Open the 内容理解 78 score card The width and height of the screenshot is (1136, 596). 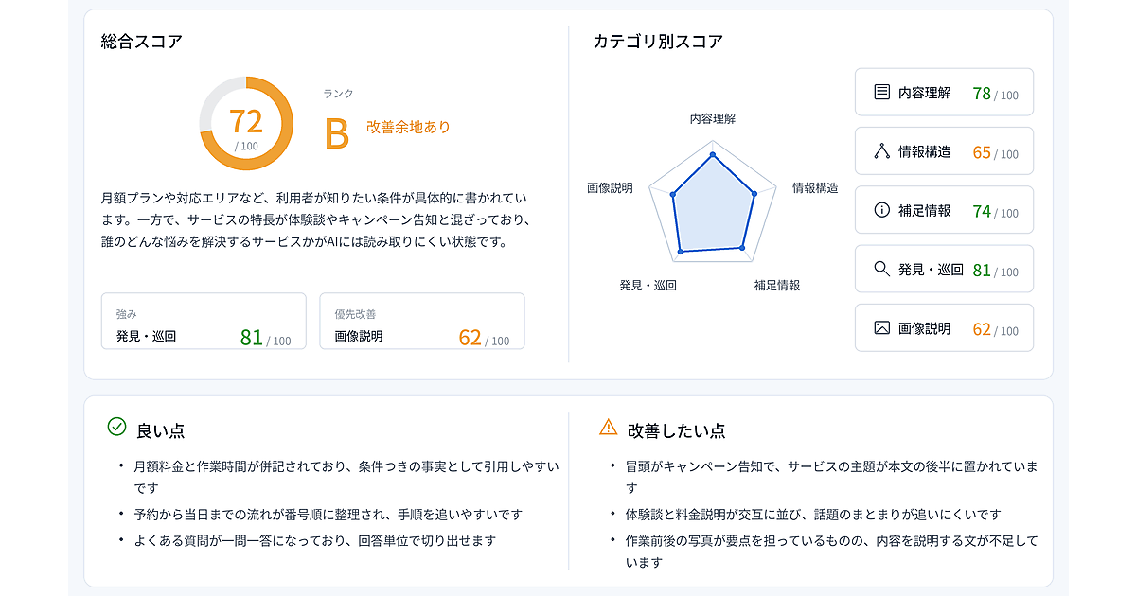point(944,92)
